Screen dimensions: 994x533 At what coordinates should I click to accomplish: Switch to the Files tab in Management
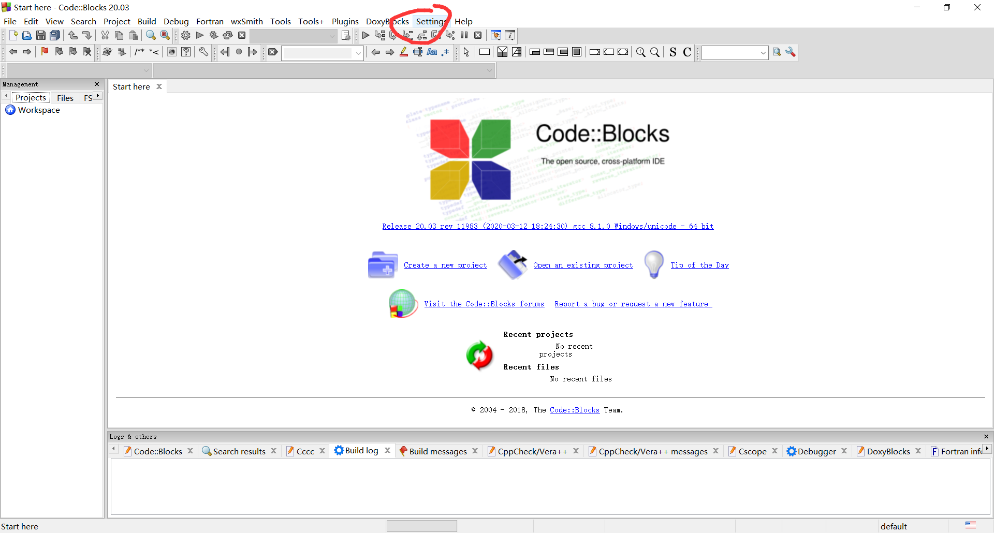click(x=65, y=97)
